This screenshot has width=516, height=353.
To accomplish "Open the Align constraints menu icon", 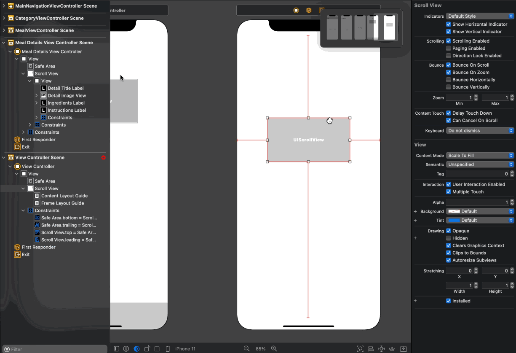I will click(371, 349).
